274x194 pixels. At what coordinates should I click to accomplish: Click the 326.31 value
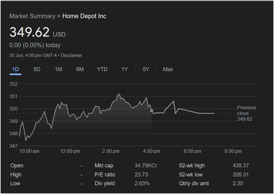tap(241, 175)
